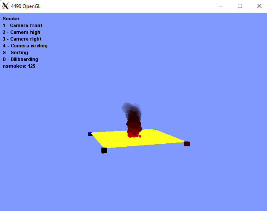Screen dimensions: 267x211
Task: Click the '2 - Camera high' text
Action: coord(22,32)
